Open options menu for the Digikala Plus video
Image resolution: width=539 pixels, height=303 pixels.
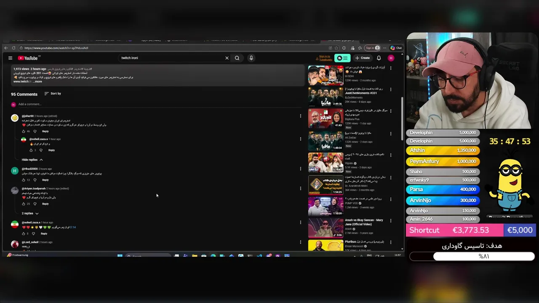click(x=390, y=112)
